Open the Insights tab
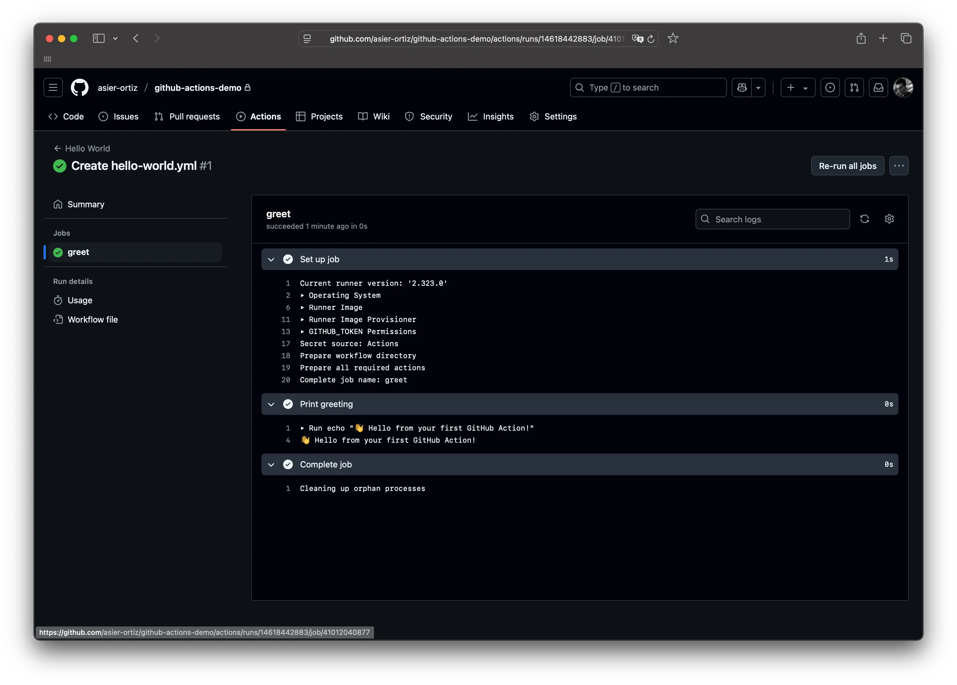Image resolution: width=957 pixels, height=685 pixels. (491, 116)
